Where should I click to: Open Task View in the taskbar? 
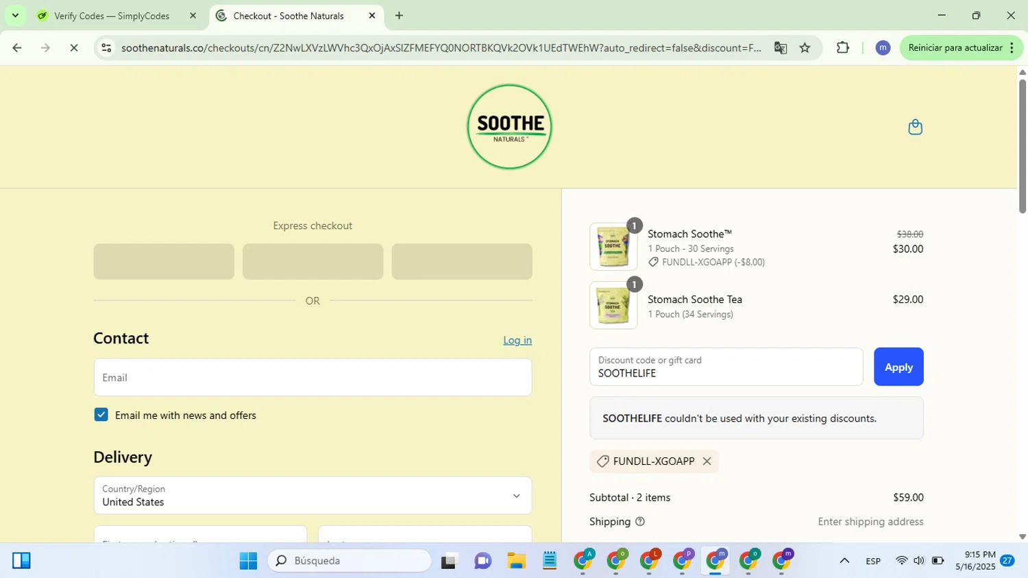(x=449, y=562)
